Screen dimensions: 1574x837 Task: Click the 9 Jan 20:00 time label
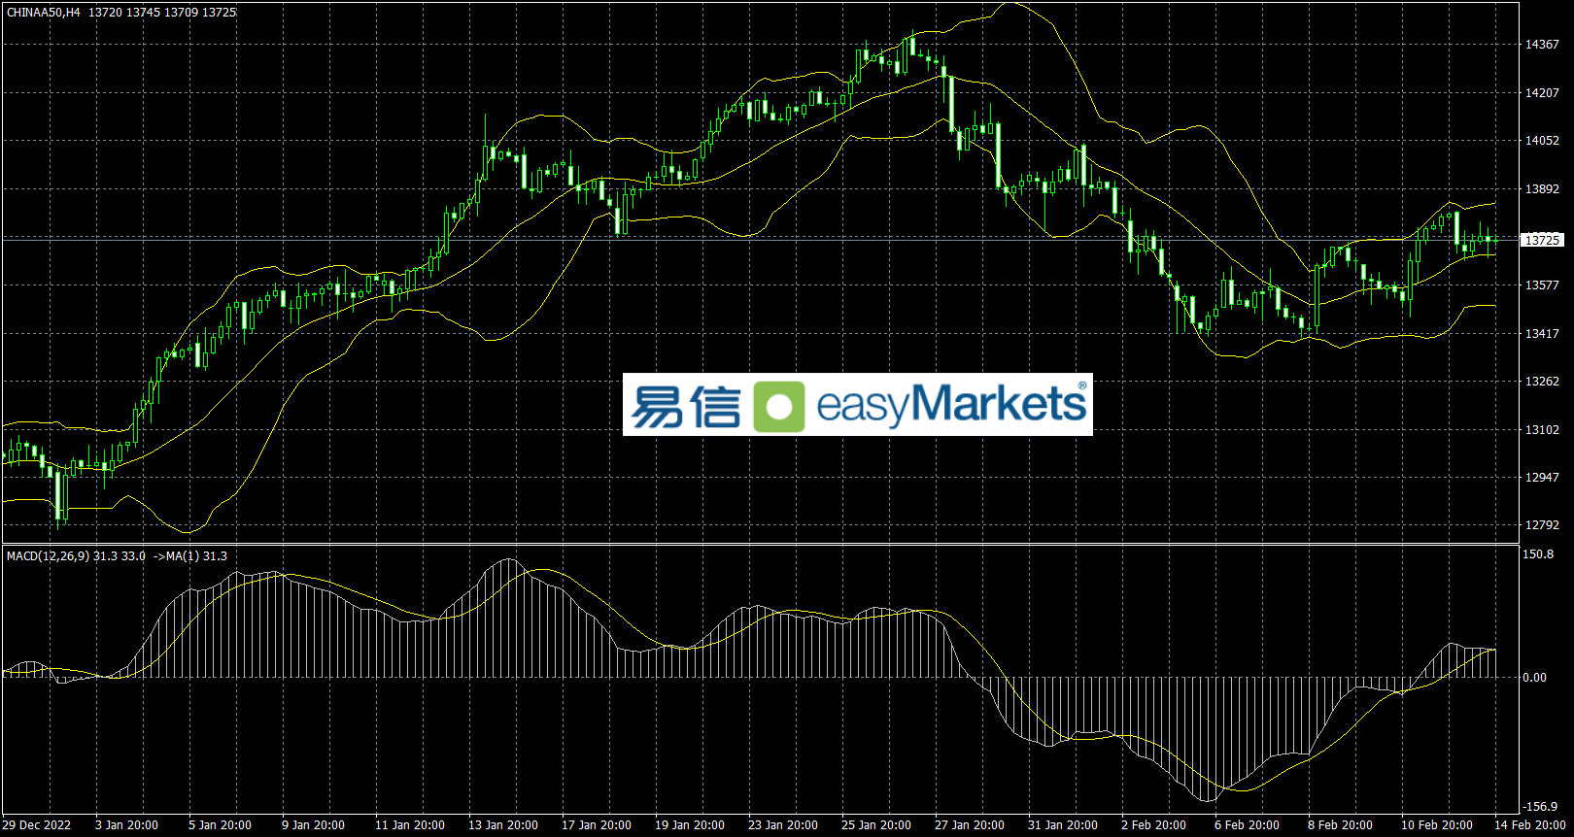[313, 825]
